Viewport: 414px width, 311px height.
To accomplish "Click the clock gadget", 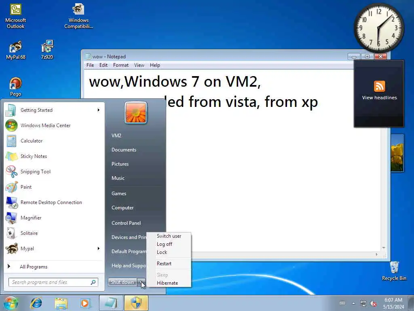I will (378, 28).
